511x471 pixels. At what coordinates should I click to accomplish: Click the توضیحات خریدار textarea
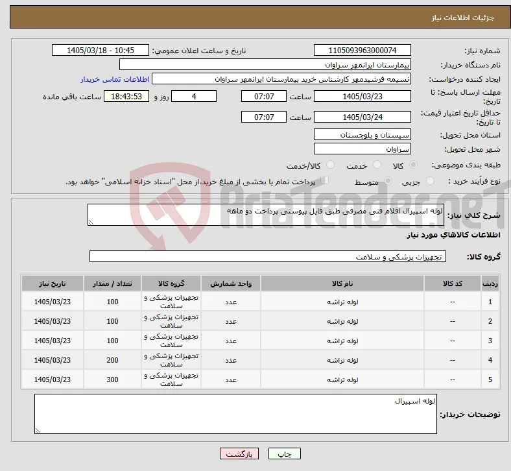235,414
